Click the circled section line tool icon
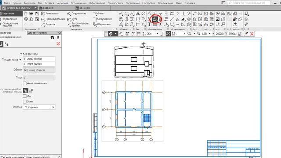281x158 pixels. (155, 19)
